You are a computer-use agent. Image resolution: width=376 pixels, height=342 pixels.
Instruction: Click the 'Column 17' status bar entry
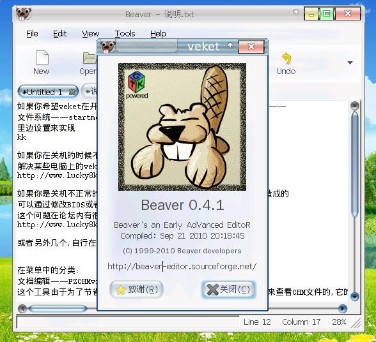[301, 322]
